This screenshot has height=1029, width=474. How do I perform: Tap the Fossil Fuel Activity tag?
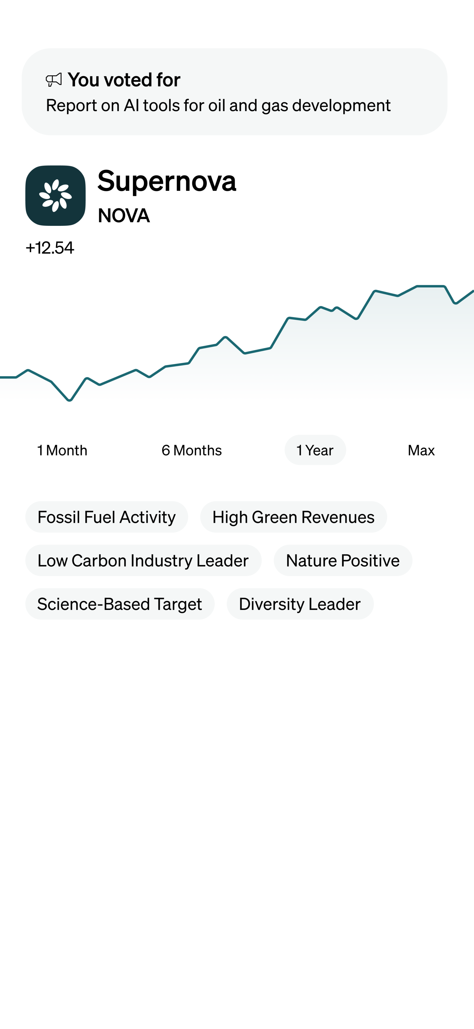click(x=107, y=517)
